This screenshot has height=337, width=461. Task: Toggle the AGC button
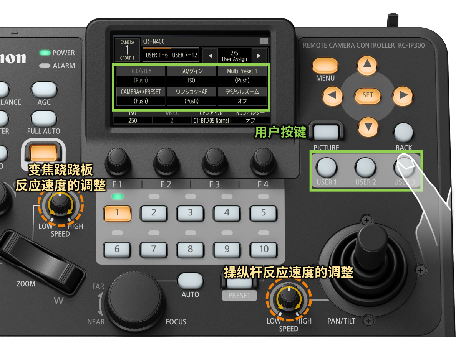point(44,90)
